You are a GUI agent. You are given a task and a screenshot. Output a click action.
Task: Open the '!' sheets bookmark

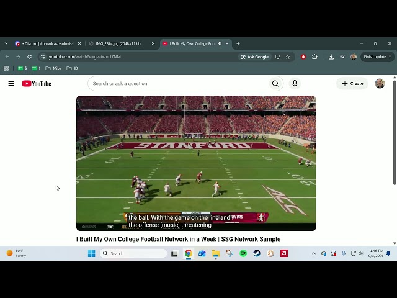click(x=36, y=68)
